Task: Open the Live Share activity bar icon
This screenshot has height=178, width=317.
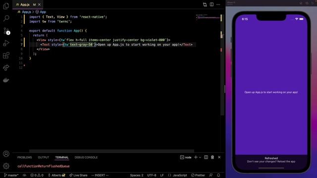Action: [6, 68]
